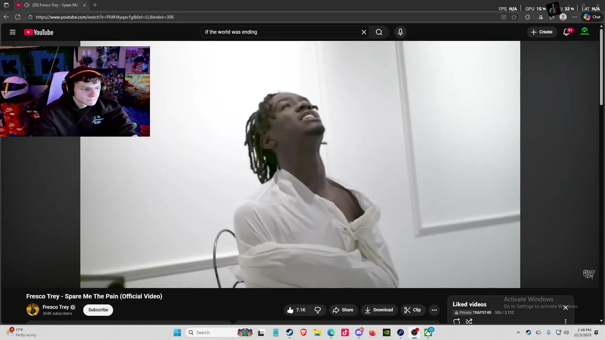Viewport: 605px width, 340px height.
Task: Open Fresco Trey channel name link
Action: pyautogui.click(x=56, y=307)
